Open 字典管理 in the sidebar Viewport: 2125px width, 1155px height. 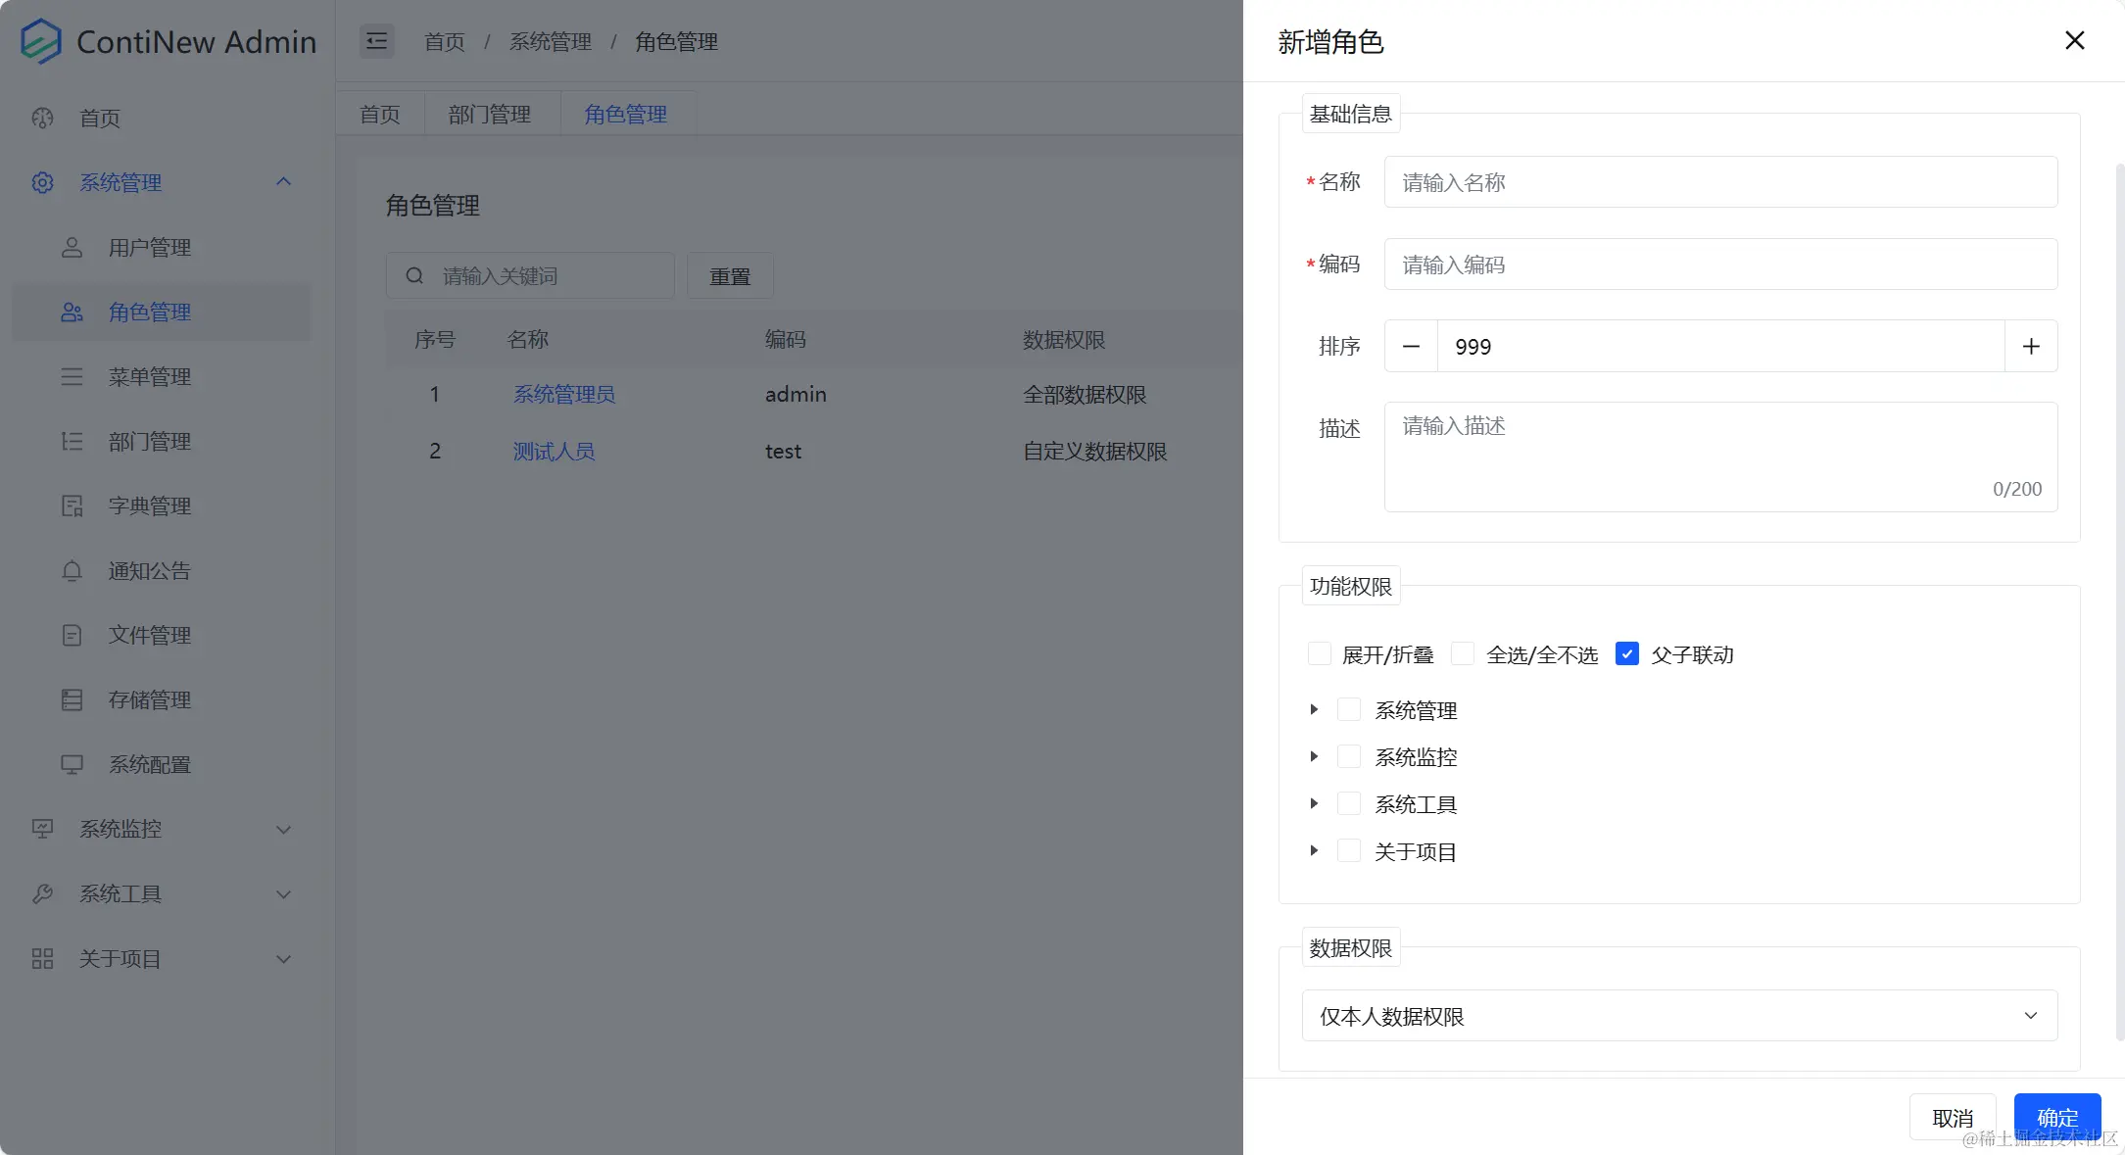click(149, 505)
